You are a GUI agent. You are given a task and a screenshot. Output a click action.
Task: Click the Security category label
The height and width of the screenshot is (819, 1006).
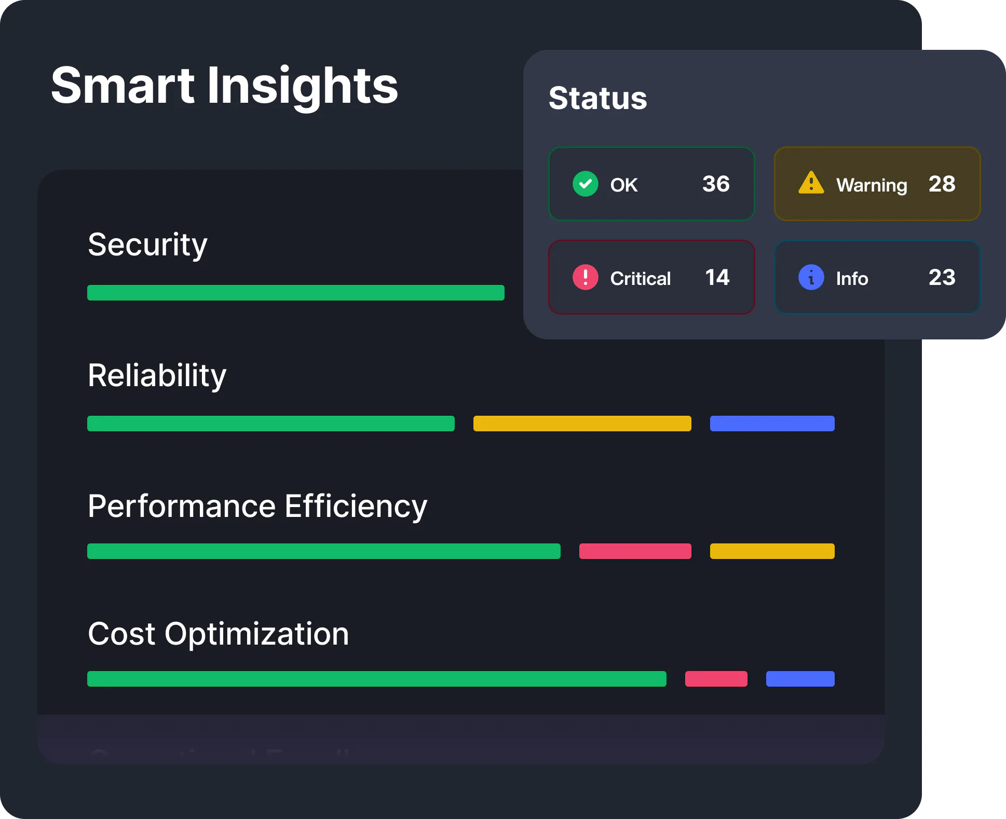[147, 245]
